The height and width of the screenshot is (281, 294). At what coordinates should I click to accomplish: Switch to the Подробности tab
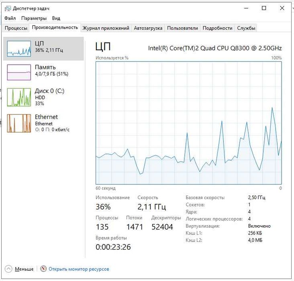click(218, 28)
